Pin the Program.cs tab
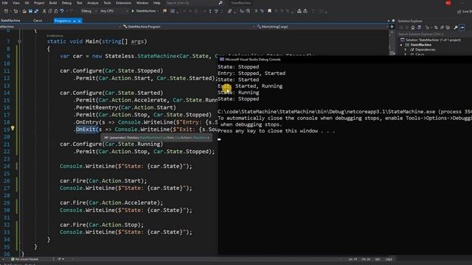The image size is (472, 265). pyautogui.click(x=74, y=21)
